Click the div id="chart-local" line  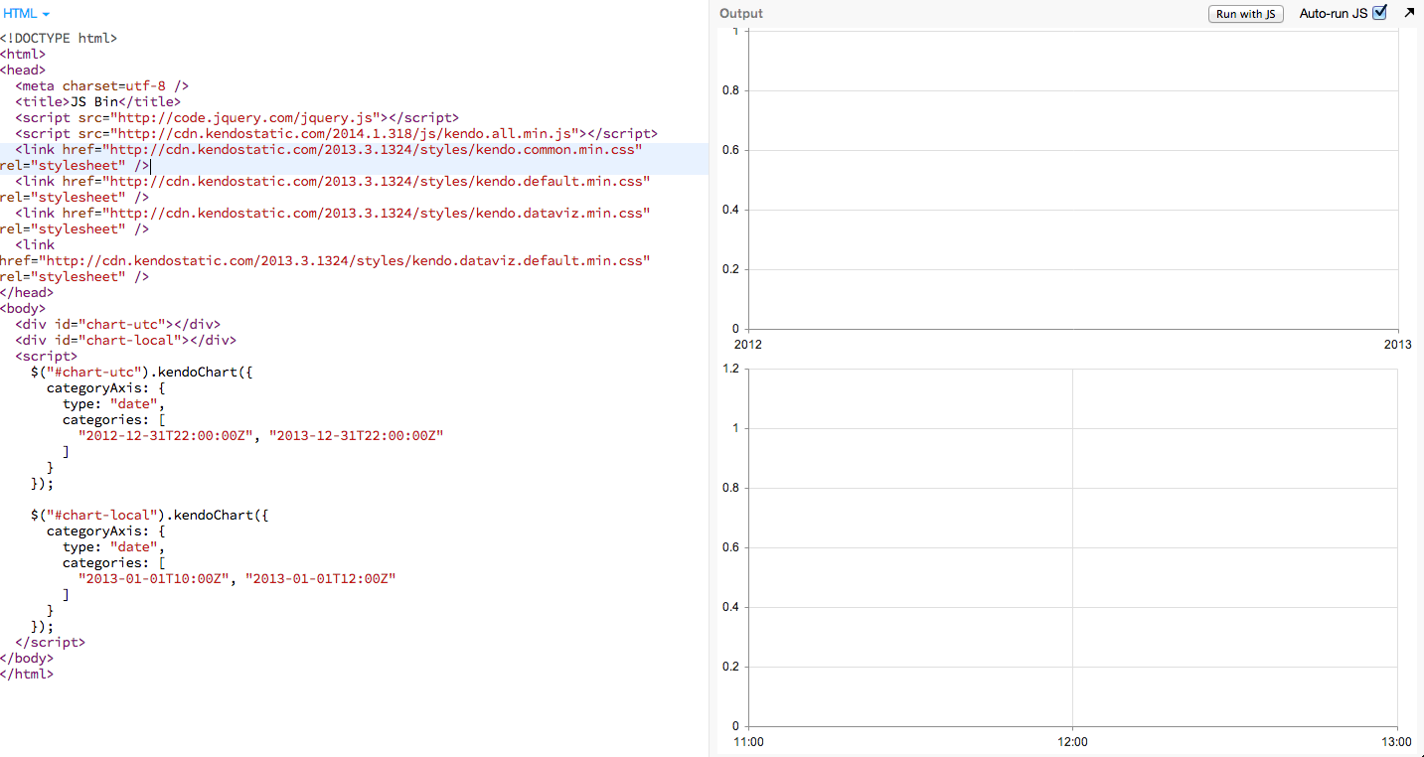126,340
